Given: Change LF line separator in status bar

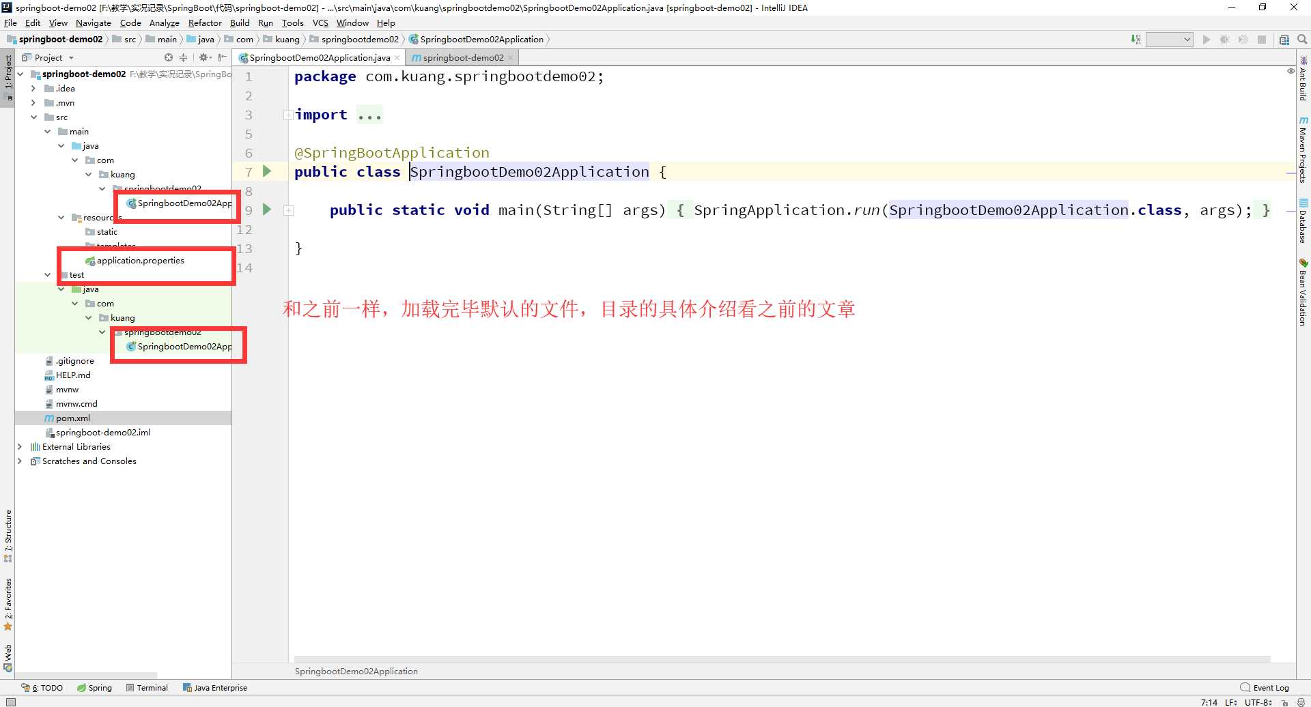Looking at the screenshot, I should pyautogui.click(x=1230, y=702).
